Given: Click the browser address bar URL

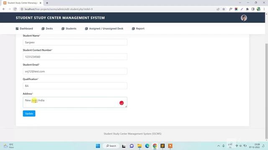Looking at the screenshot, I should pyautogui.click(x=59, y=9).
